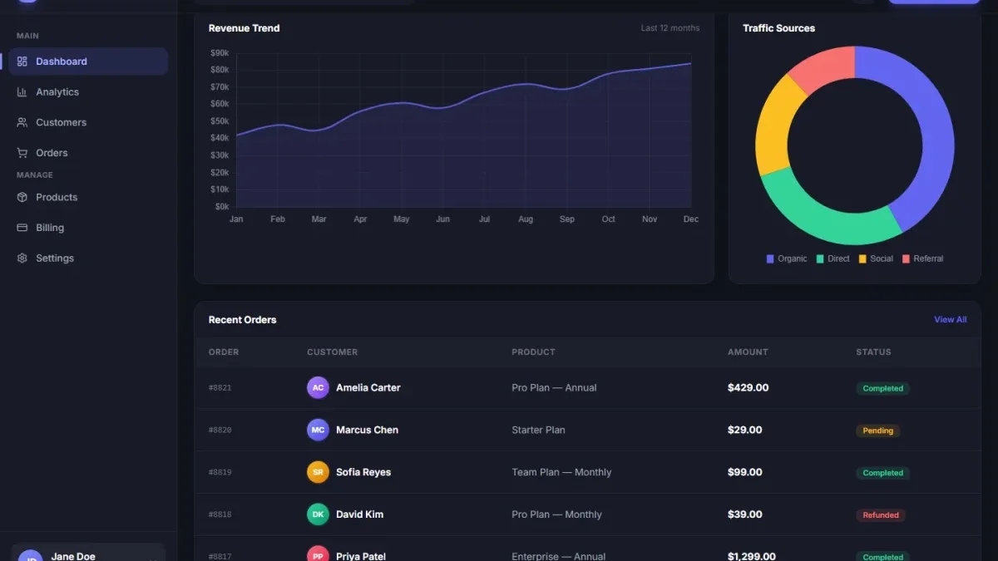
Task: Click Marcus Chen's MC avatar
Action: coord(318,430)
